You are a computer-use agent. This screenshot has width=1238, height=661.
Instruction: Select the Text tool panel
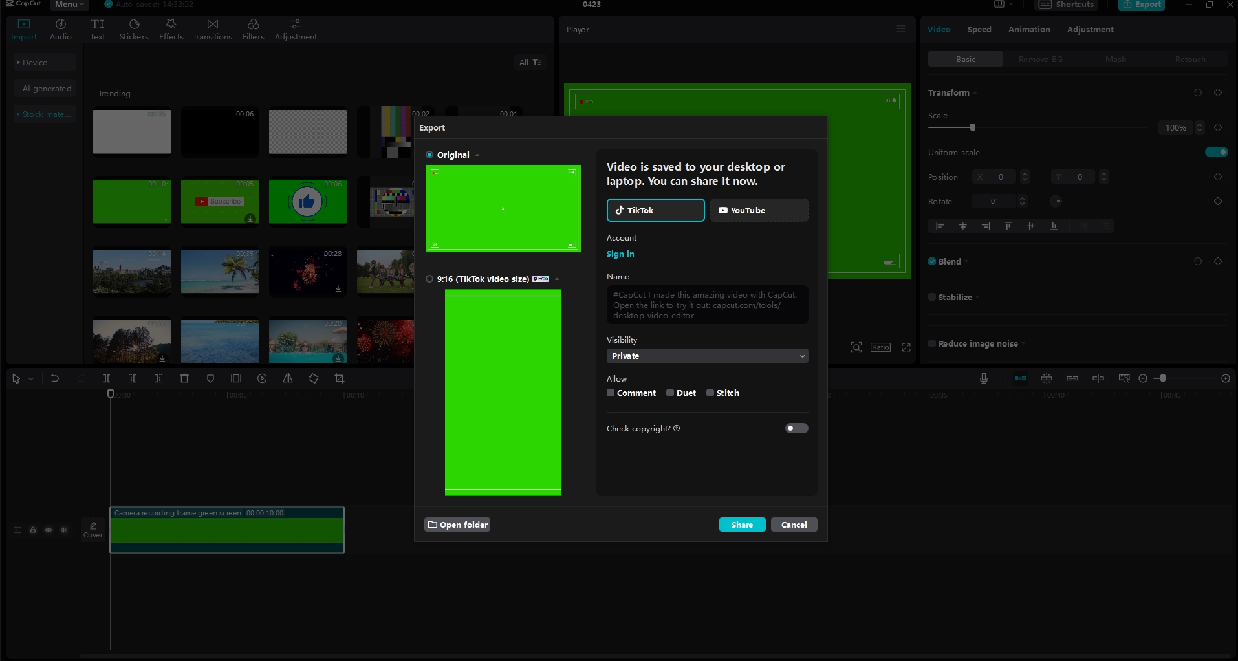coord(97,28)
